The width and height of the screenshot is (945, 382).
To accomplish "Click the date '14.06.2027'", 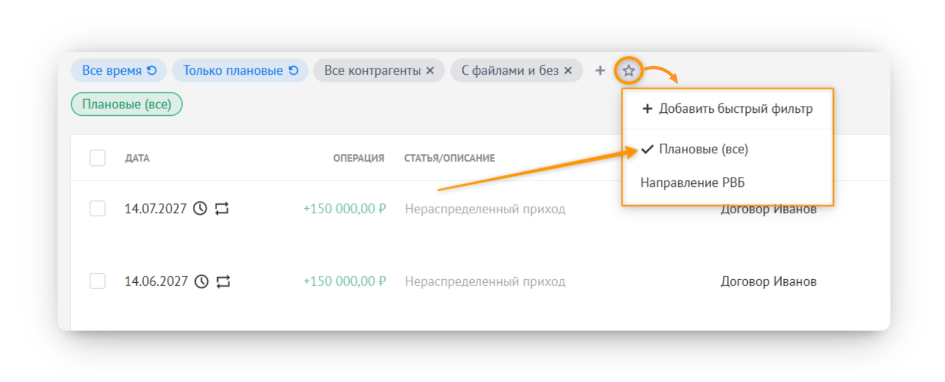I will (156, 281).
